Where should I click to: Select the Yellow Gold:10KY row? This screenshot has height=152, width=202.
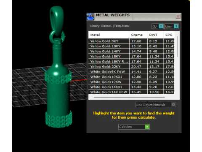pos(131,46)
